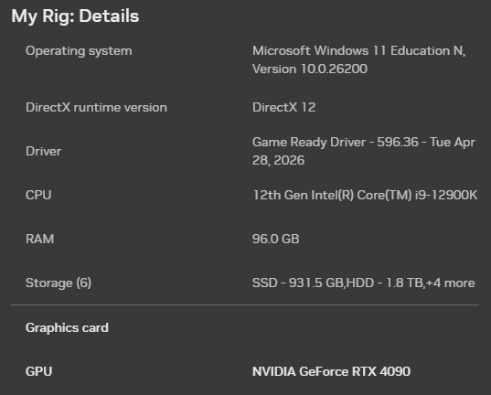Click the driver date 28, 2026 text
This screenshot has height=395, width=491.
(278, 160)
